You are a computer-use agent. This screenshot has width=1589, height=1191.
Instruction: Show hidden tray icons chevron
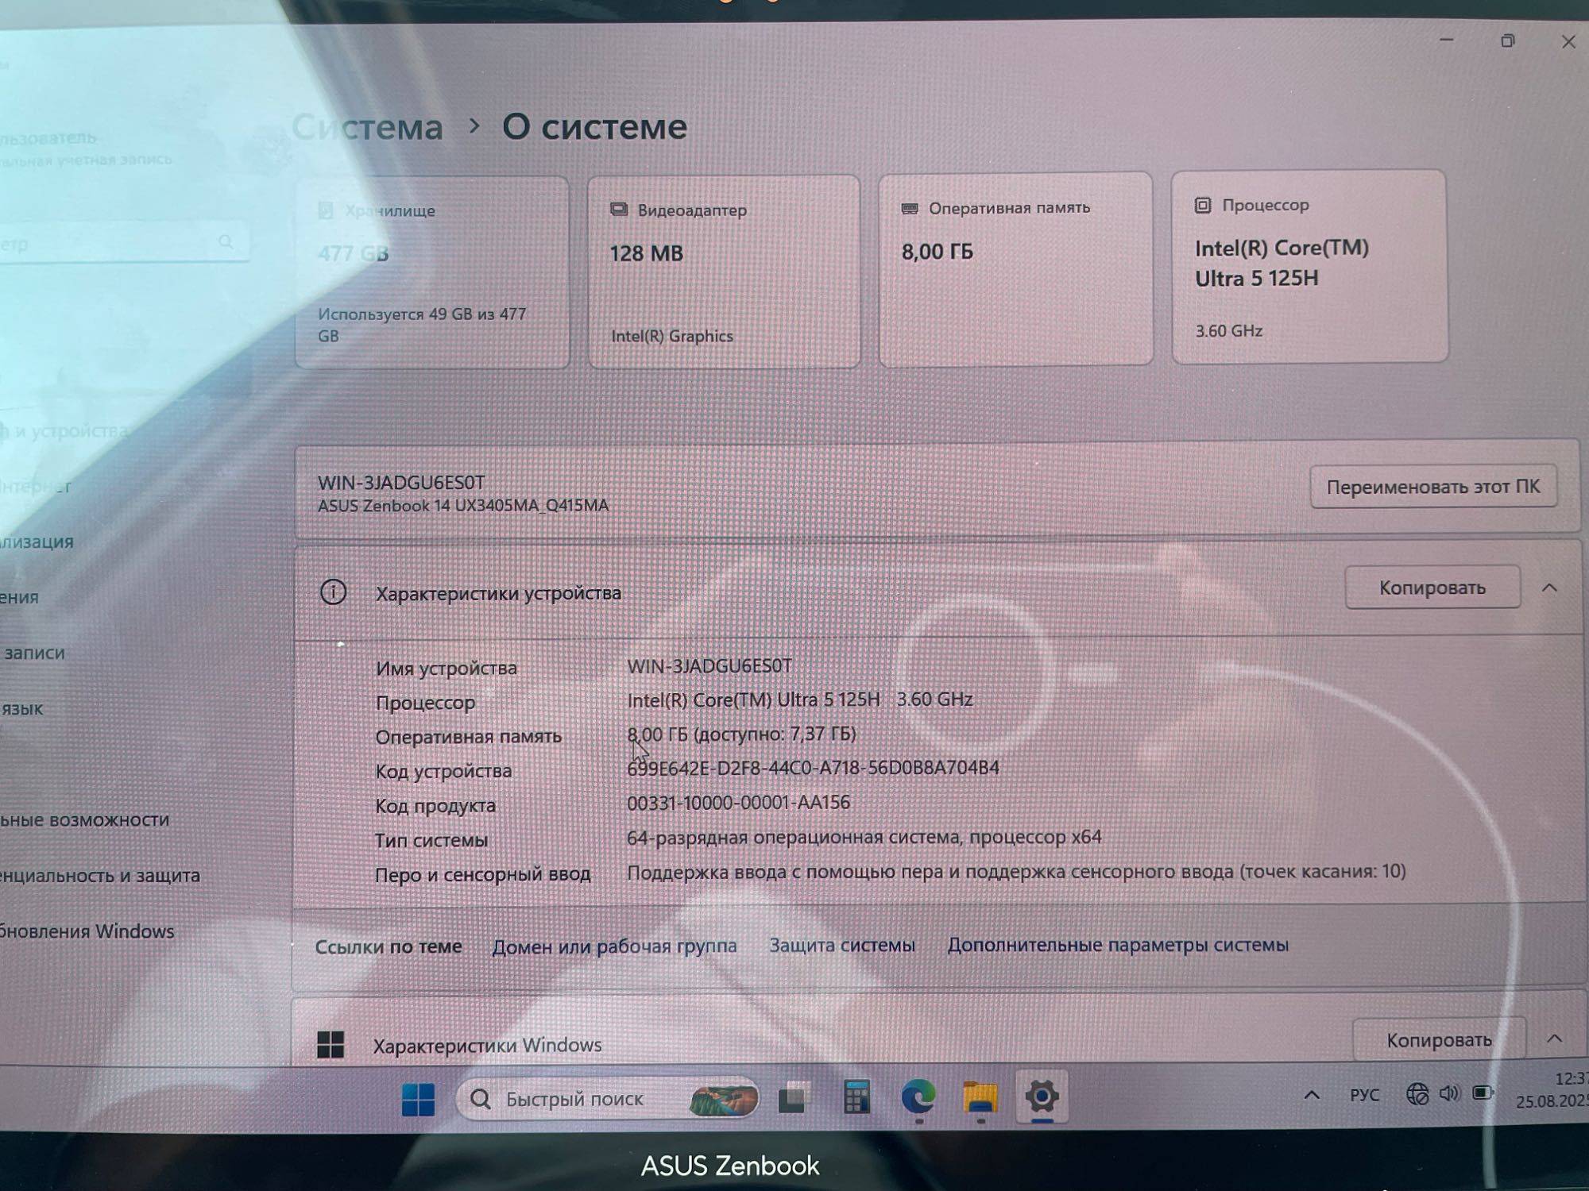coord(1312,1095)
